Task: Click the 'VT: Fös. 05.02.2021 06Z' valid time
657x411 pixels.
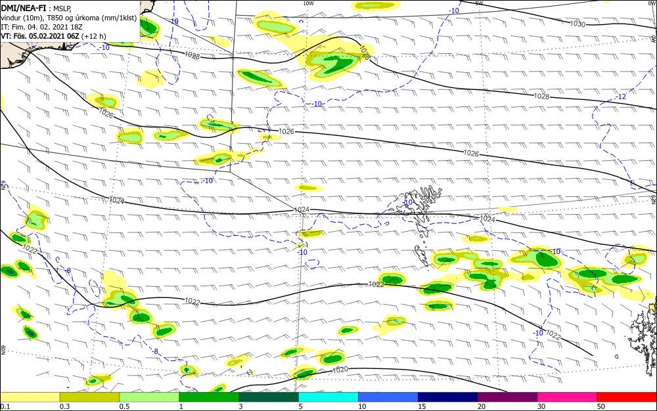Action: tap(40, 36)
